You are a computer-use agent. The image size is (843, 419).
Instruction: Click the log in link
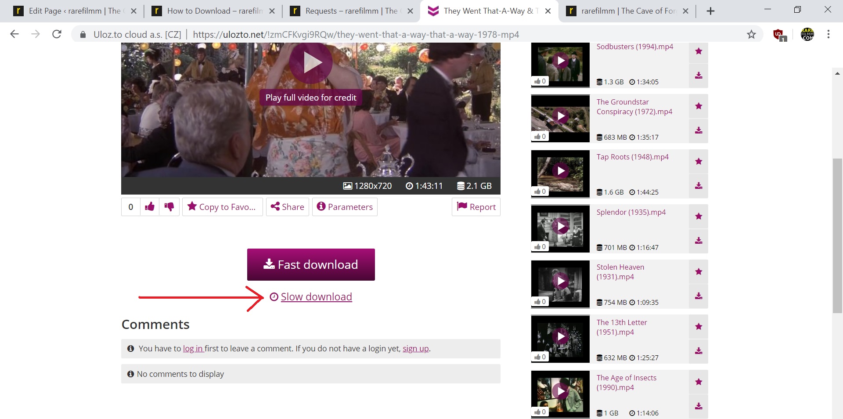(193, 348)
